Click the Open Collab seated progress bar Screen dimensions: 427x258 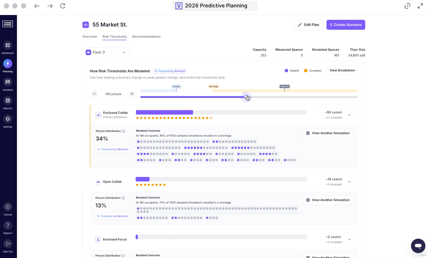(x=221, y=179)
